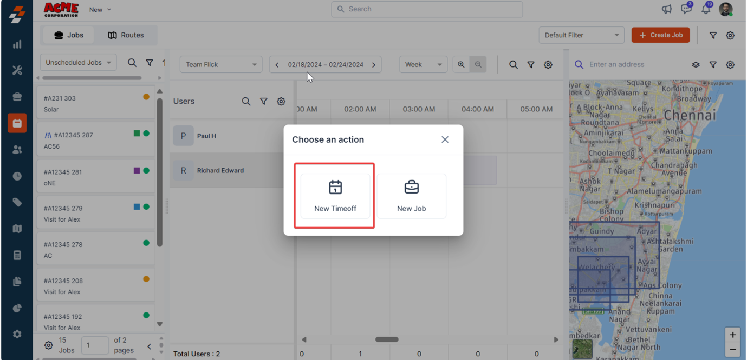
Task: Close the Choose an action dialog
Action: 445,139
